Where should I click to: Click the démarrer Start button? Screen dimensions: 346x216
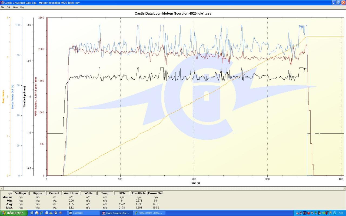pos(14,213)
